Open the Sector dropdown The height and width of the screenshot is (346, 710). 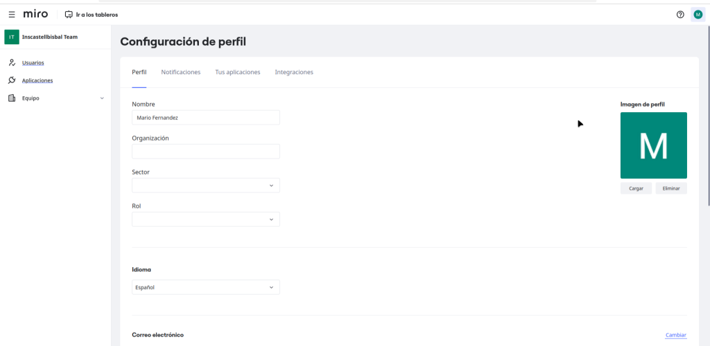[x=205, y=185]
